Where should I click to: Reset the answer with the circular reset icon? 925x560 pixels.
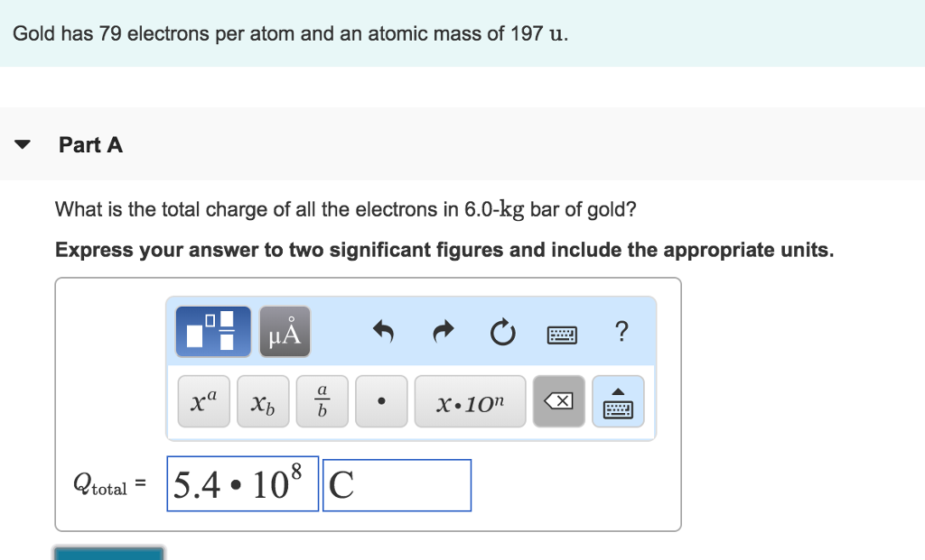tap(503, 331)
